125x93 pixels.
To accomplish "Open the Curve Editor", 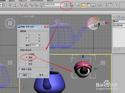I will pyautogui.click(x=88, y=5).
